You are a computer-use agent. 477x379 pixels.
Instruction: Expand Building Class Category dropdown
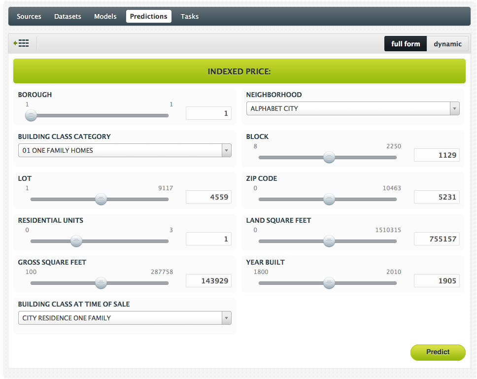pyautogui.click(x=124, y=150)
